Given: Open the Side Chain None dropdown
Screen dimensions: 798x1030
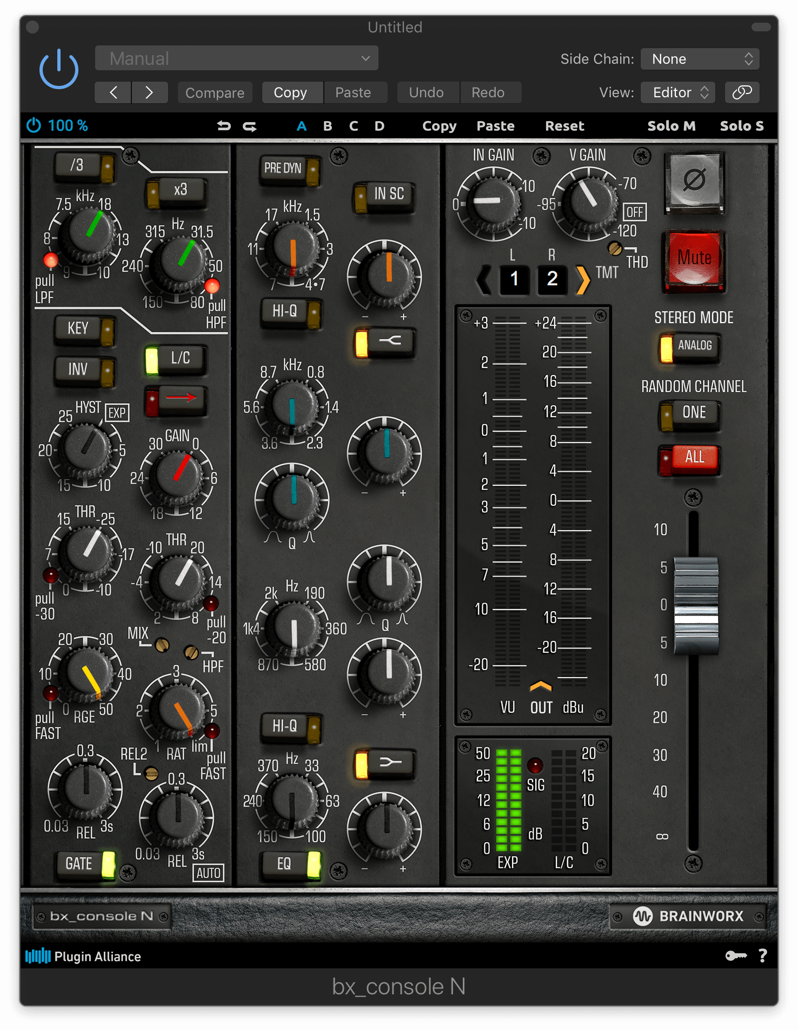Looking at the screenshot, I should pyautogui.click(x=700, y=59).
